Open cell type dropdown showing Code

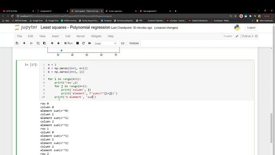pyautogui.click(x=105, y=43)
